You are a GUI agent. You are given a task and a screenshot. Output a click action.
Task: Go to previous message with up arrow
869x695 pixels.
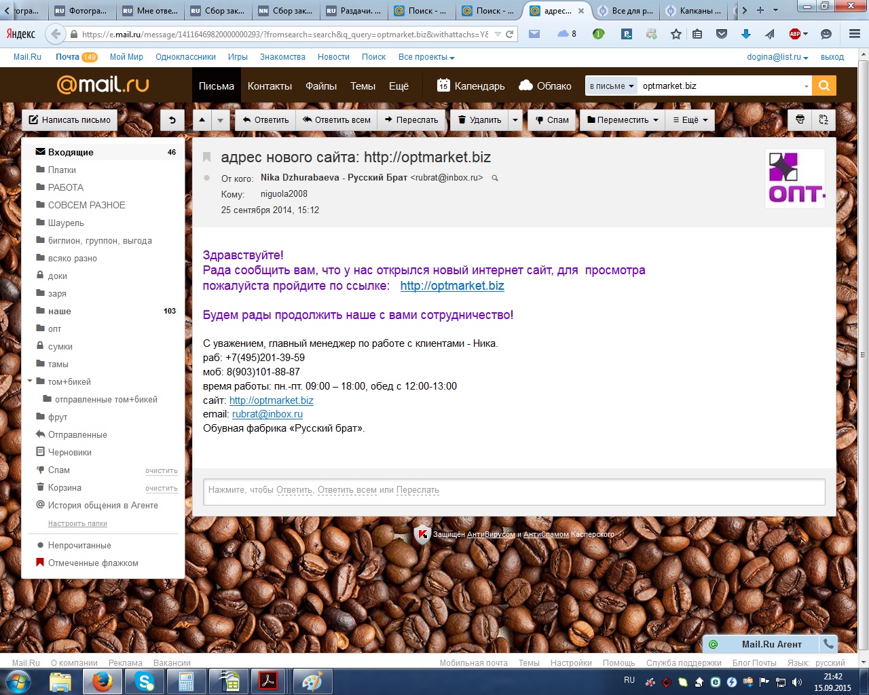pos(202,120)
